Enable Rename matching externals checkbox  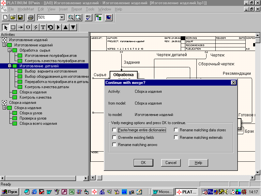(176, 137)
